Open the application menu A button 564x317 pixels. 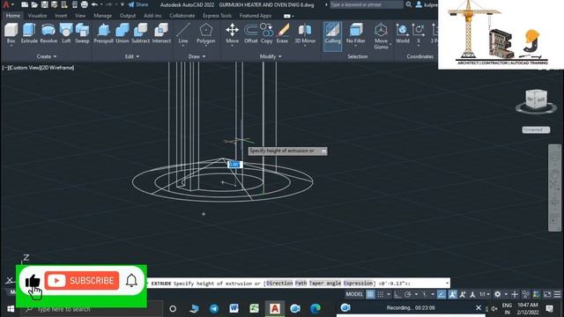6,4
